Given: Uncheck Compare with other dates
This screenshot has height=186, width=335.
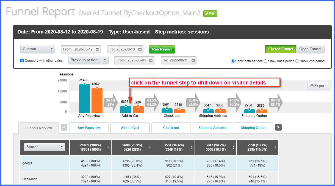Looking at the screenshot, I should point(22,60).
